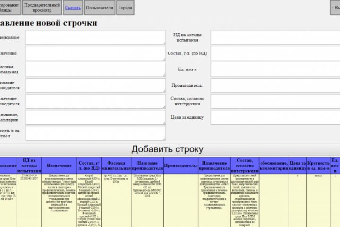Focus the Производитель: input field
The image size is (340, 227).
click(275, 86)
